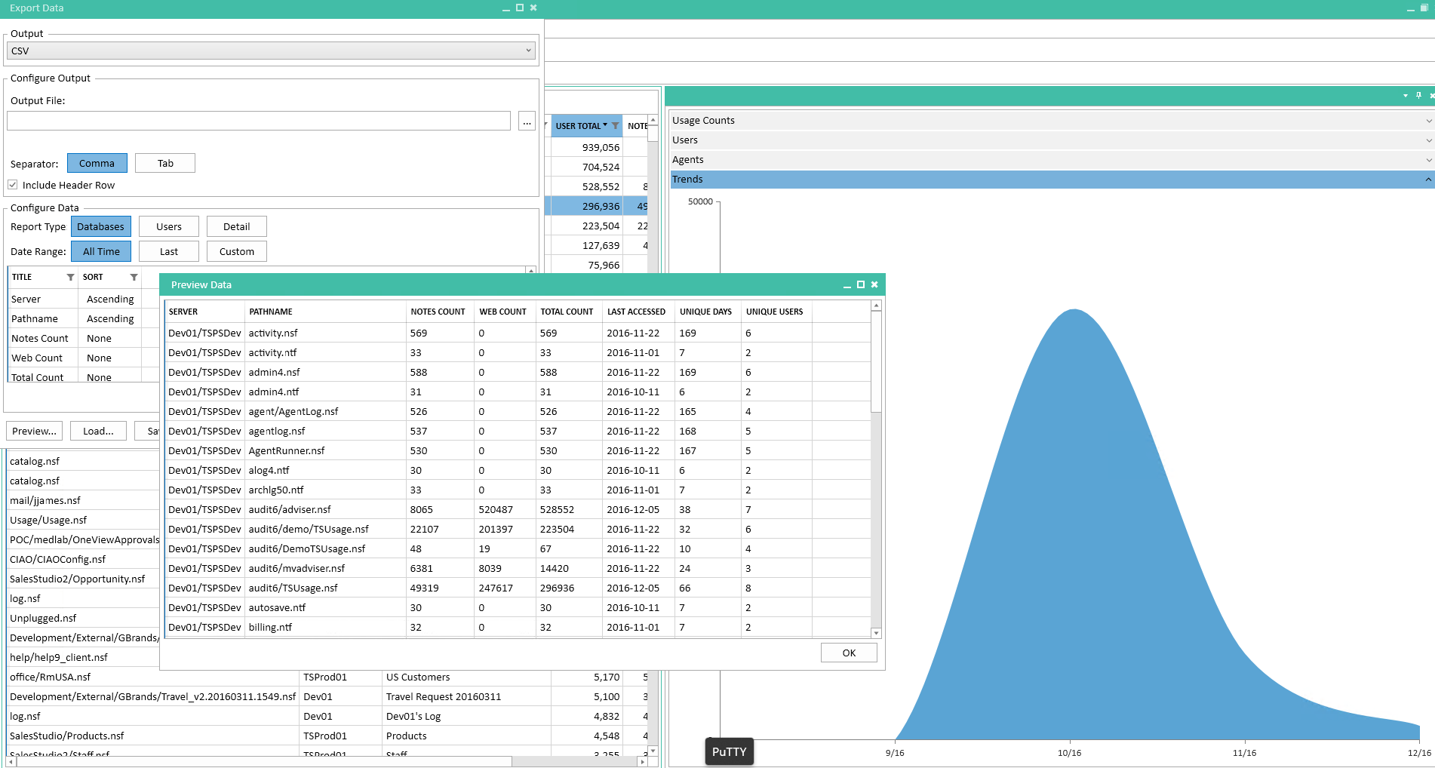The height and width of the screenshot is (768, 1435).
Task: Set date range to All Time
Action: click(101, 251)
